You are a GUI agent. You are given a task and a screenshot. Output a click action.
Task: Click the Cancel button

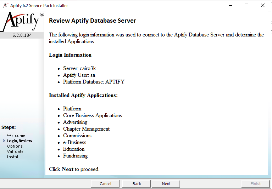click(x=105, y=184)
